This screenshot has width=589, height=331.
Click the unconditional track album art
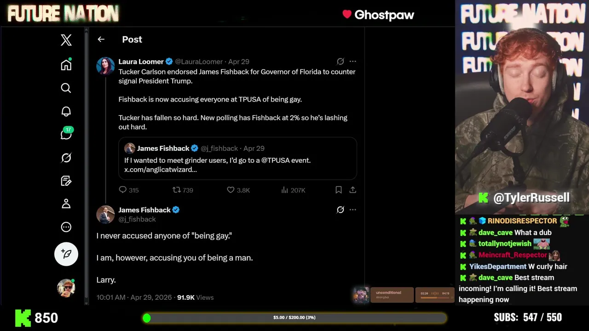[361, 295]
